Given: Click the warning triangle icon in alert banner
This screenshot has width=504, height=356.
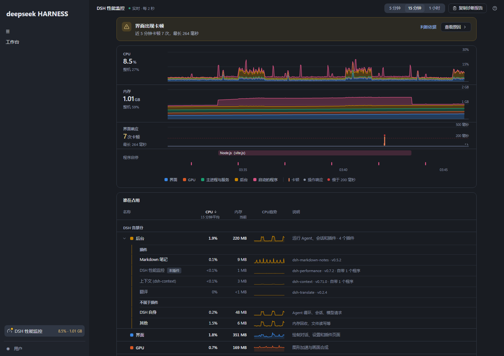Looking at the screenshot, I should 127,27.
